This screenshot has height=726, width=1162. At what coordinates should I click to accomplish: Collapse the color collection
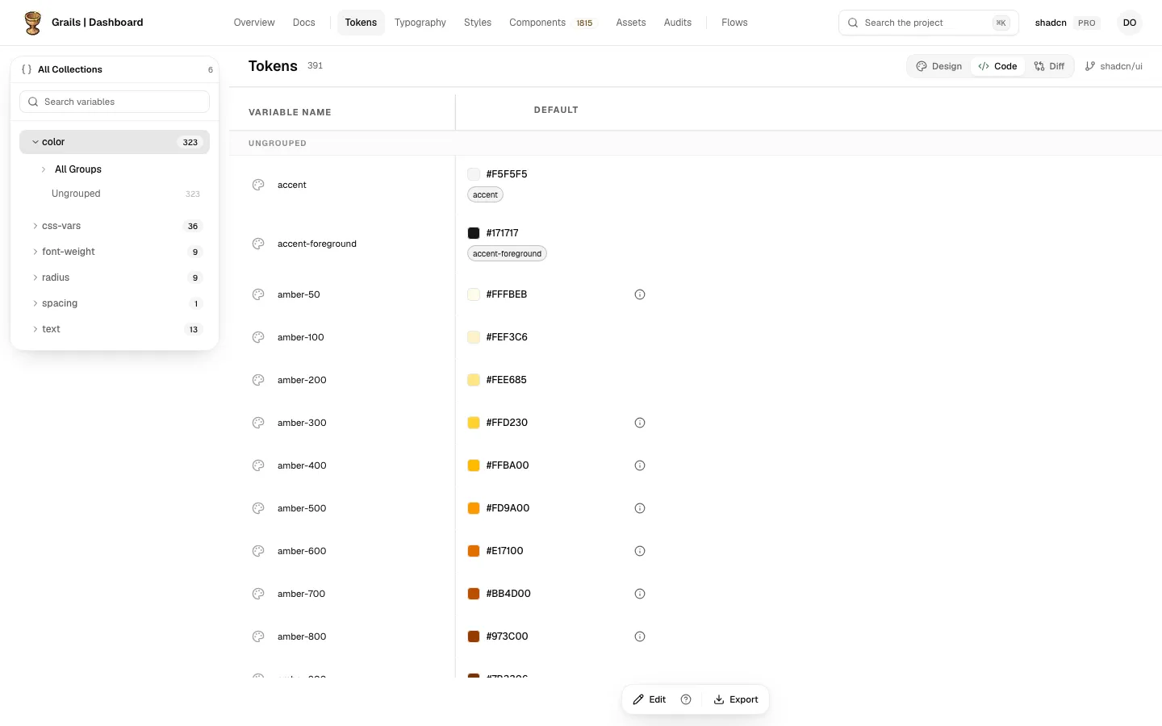tap(36, 142)
